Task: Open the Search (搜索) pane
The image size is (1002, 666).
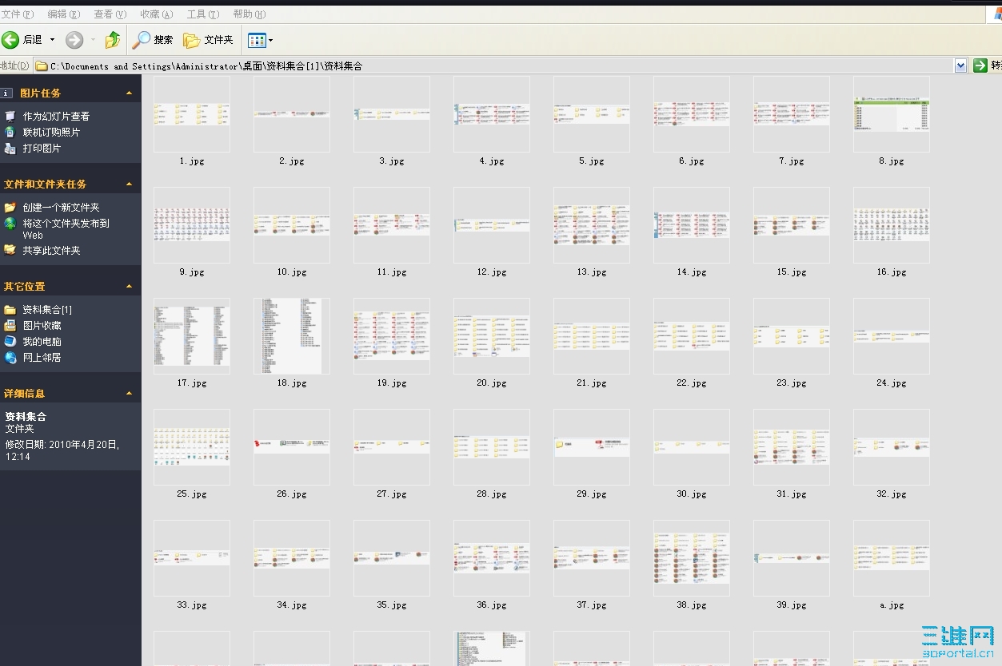Action: (153, 40)
